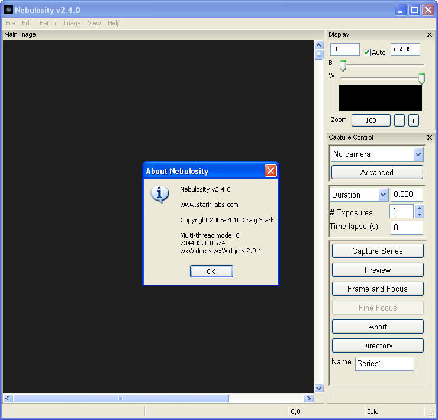Click OK in the About dialog
Screen dimensions: 438x420
coord(211,271)
